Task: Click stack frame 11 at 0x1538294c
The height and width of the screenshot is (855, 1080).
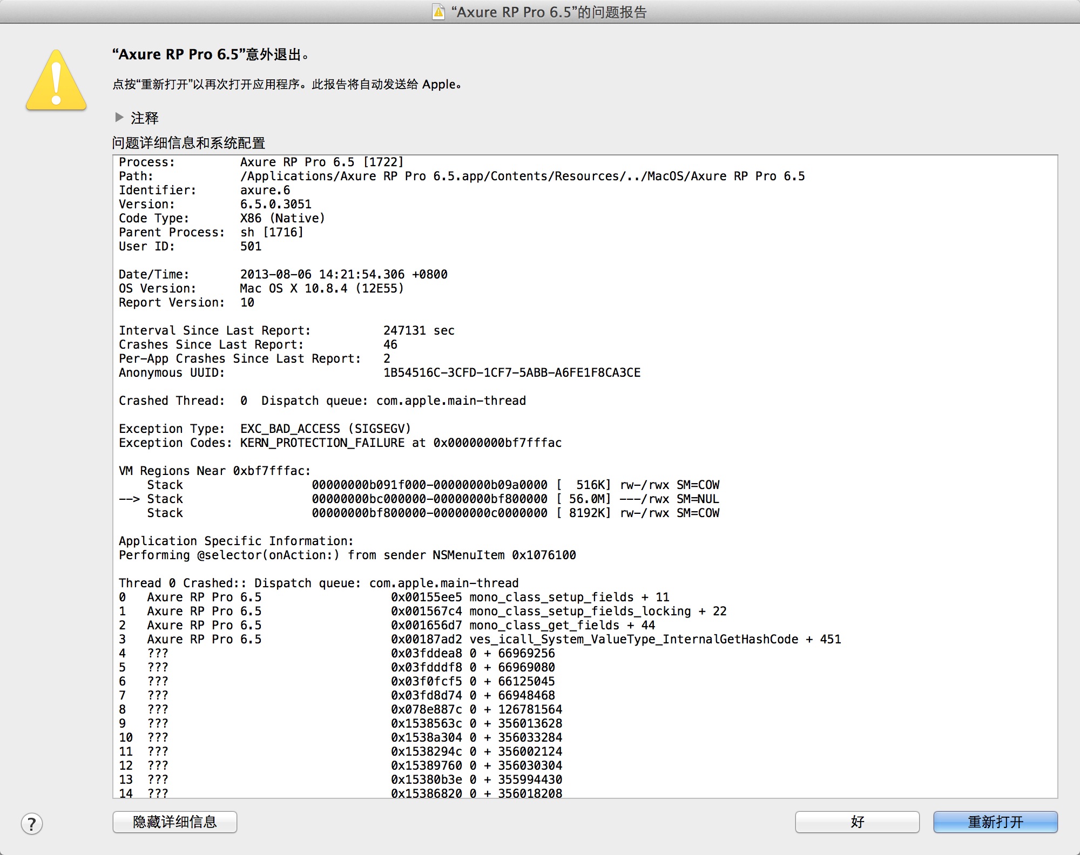Action: pyautogui.click(x=341, y=751)
